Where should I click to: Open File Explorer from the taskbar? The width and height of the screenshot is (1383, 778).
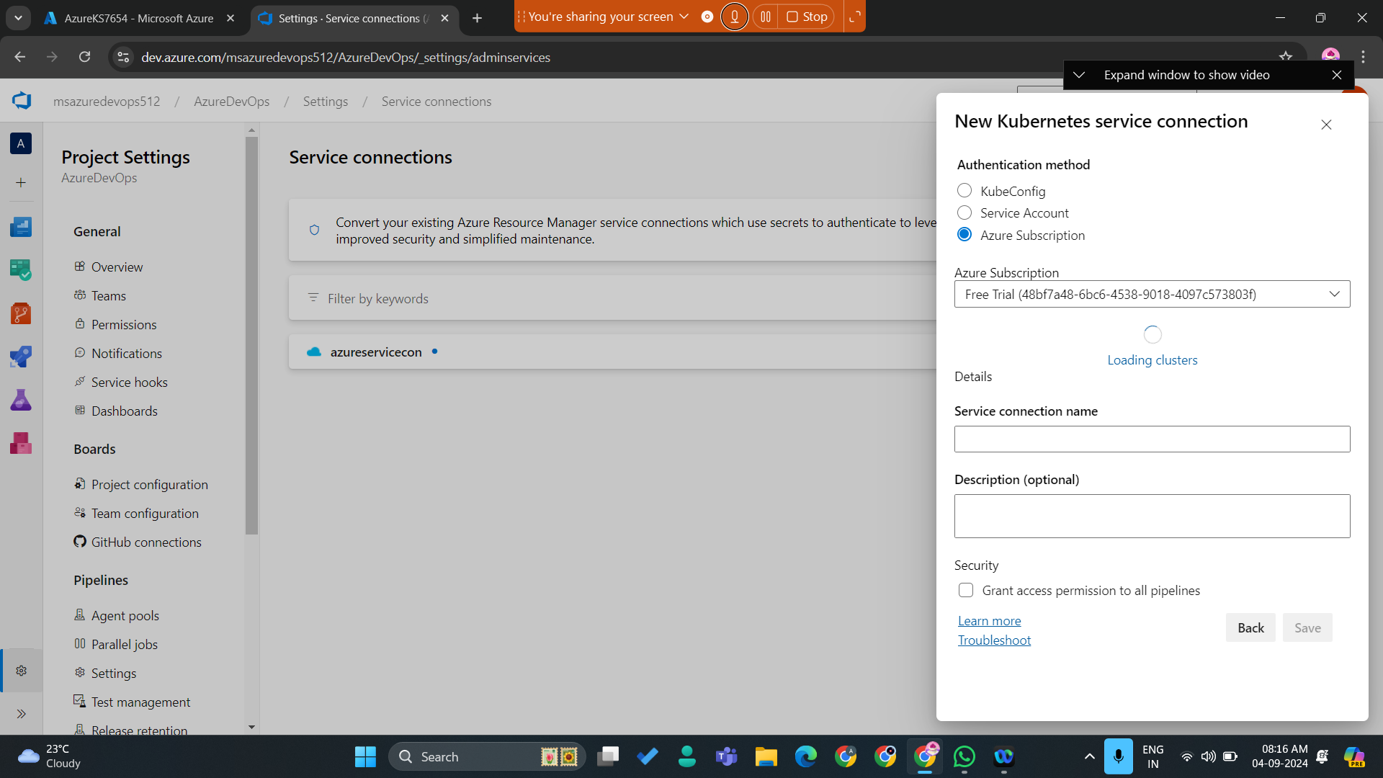coord(766,756)
